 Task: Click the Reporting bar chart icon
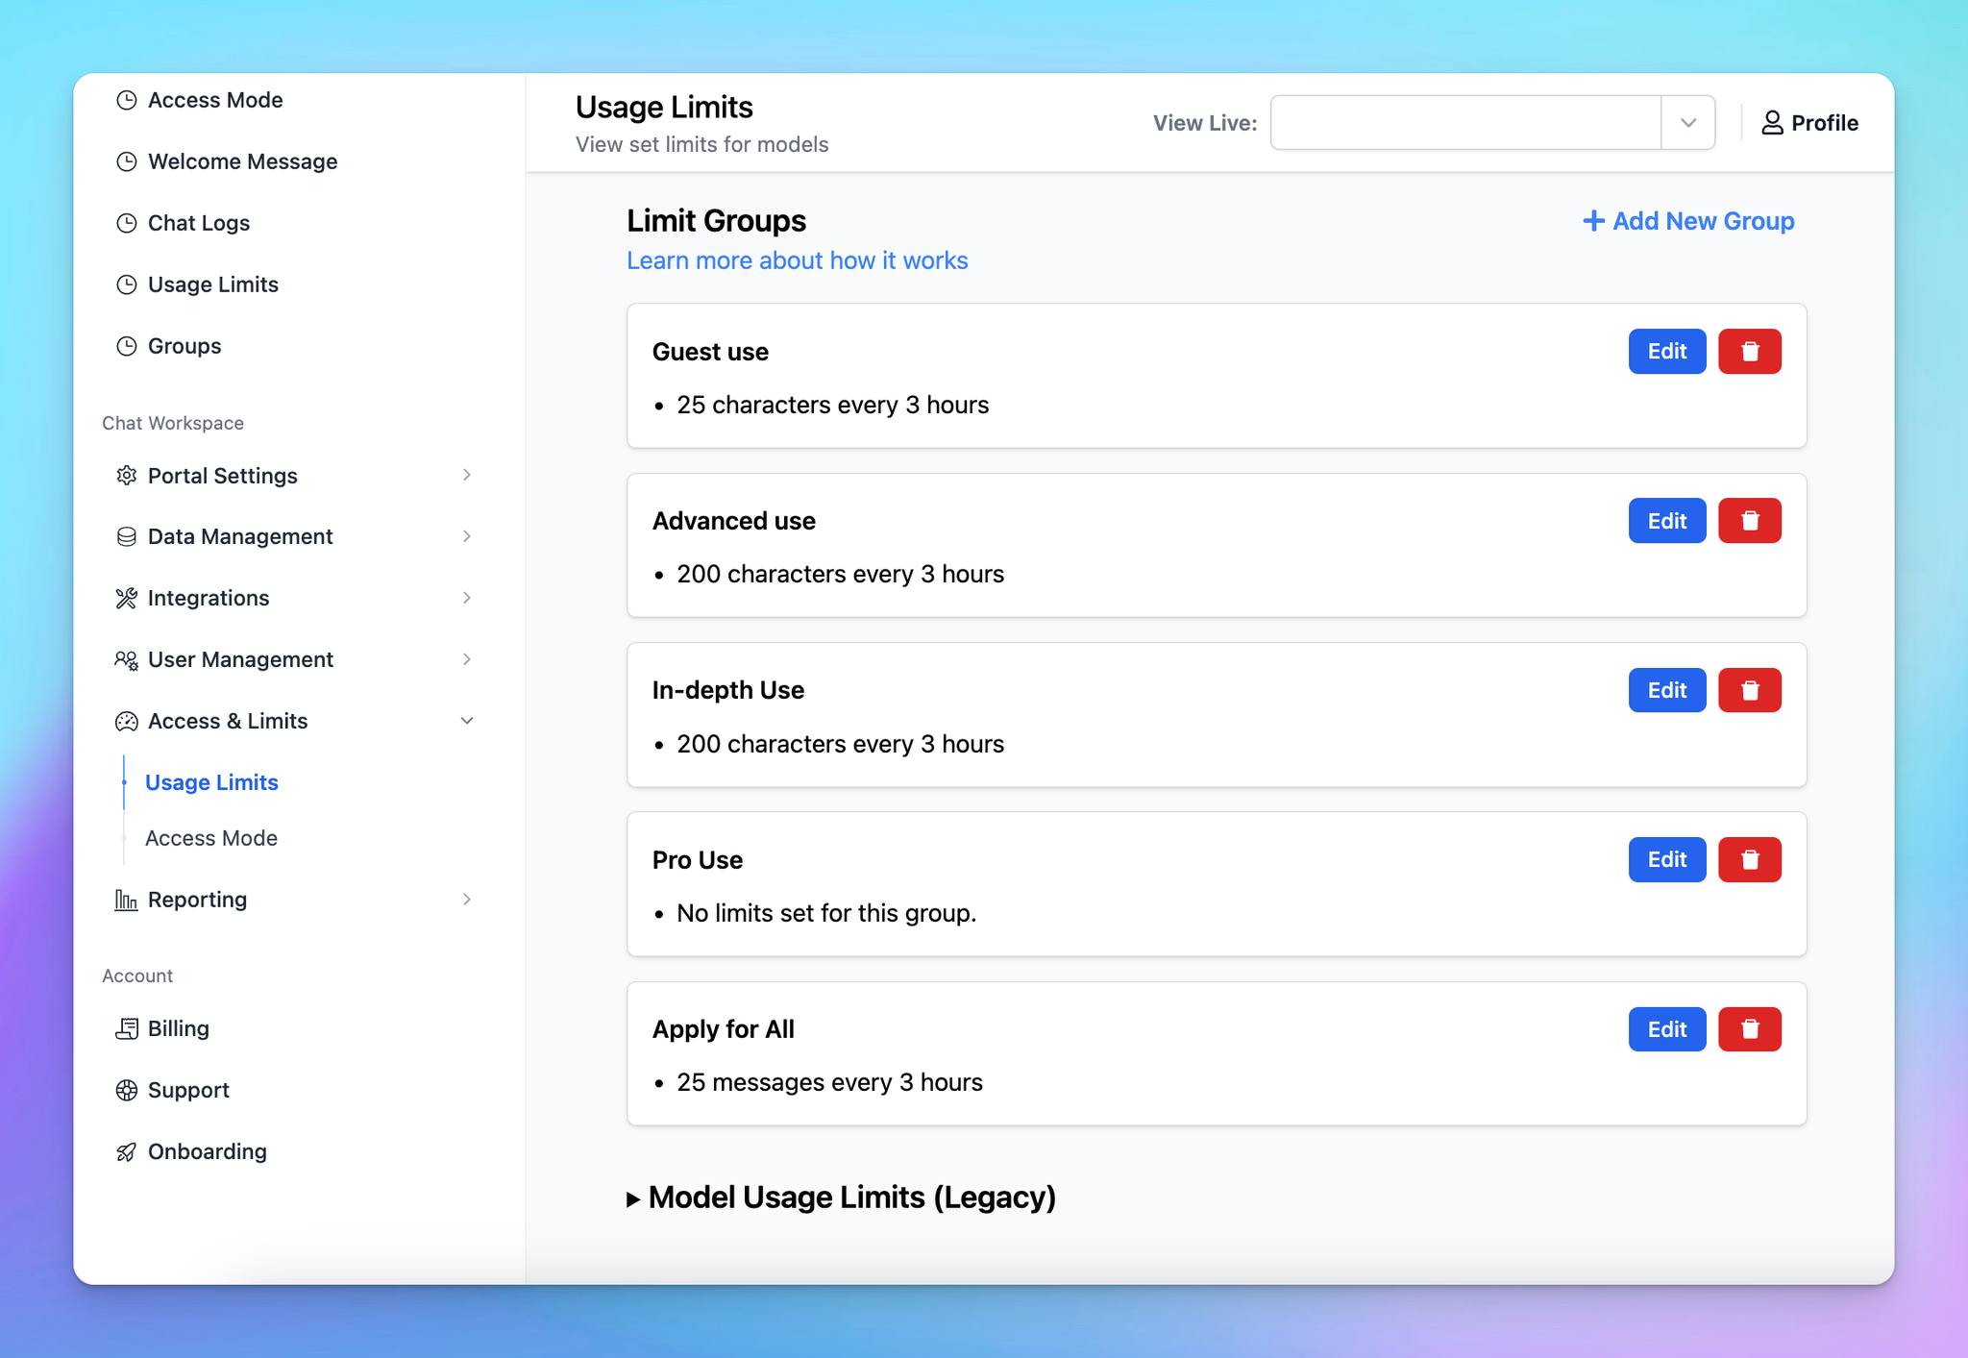tap(126, 900)
